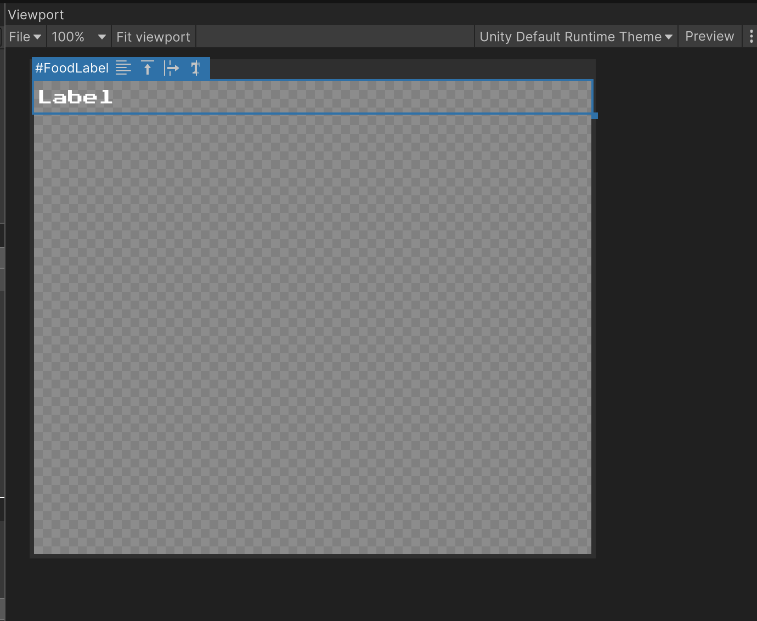Open the Unity Default Runtime Theme dropdown
Image resolution: width=757 pixels, height=621 pixels.
pos(575,37)
